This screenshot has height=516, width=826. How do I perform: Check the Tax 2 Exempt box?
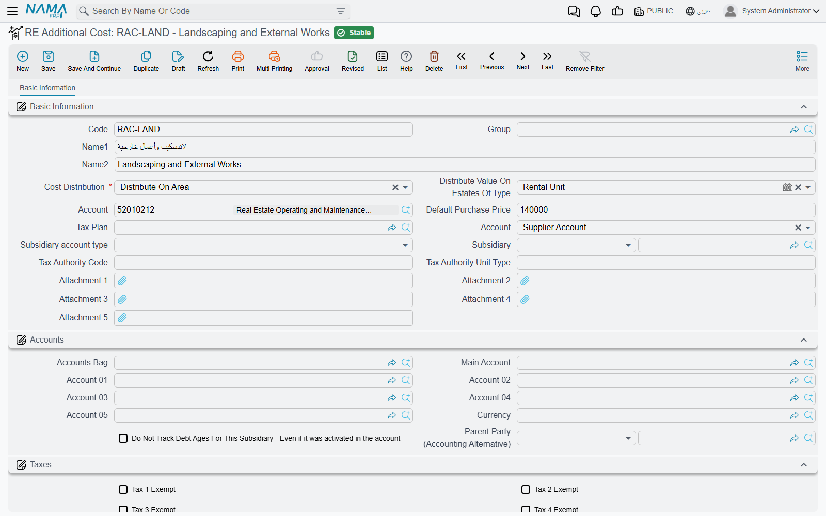(526, 489)
